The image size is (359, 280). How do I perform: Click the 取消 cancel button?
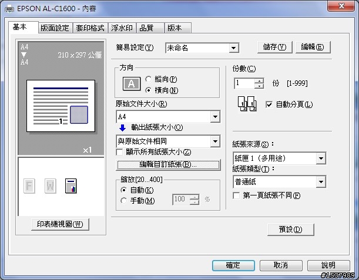pos(281,265)
